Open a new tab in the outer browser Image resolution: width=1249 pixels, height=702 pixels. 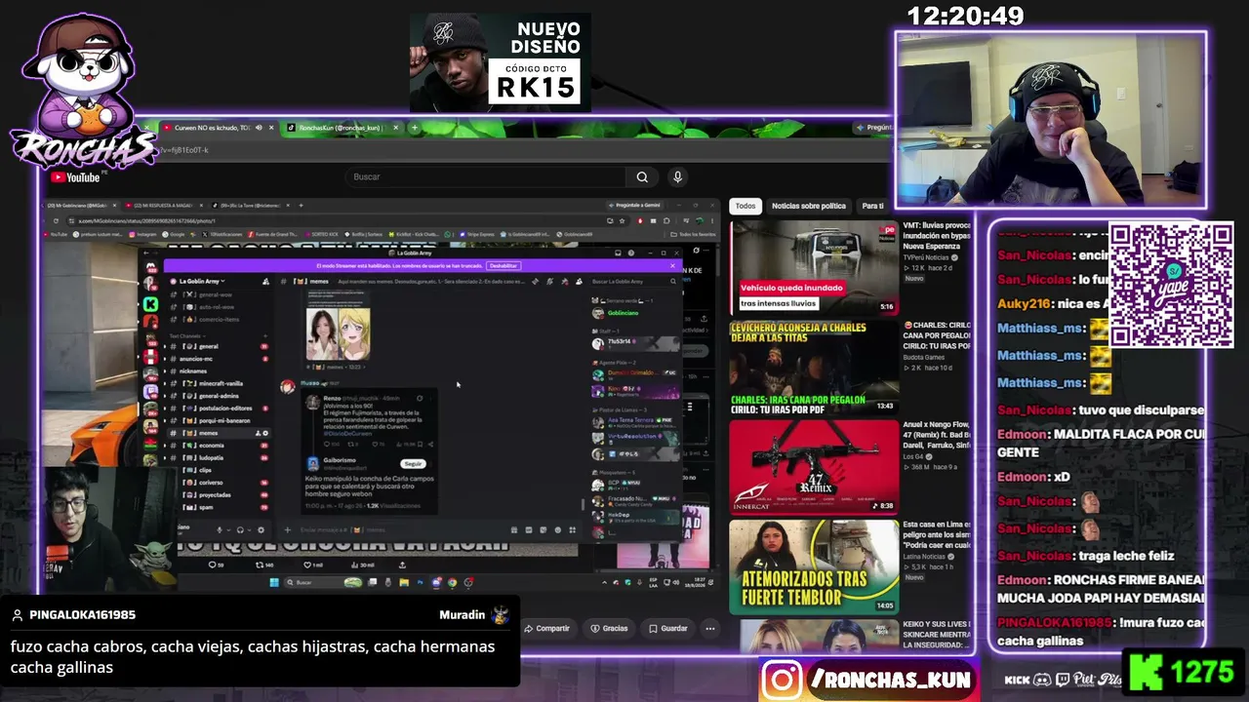click(414, 128)
